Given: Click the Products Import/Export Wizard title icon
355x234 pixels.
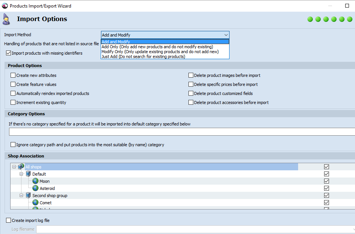Looking at the screenshot, I should click(x=5, y=6).
